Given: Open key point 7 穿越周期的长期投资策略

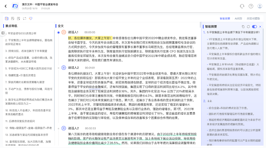Looking at the screenshot, I should click(25, 82).
